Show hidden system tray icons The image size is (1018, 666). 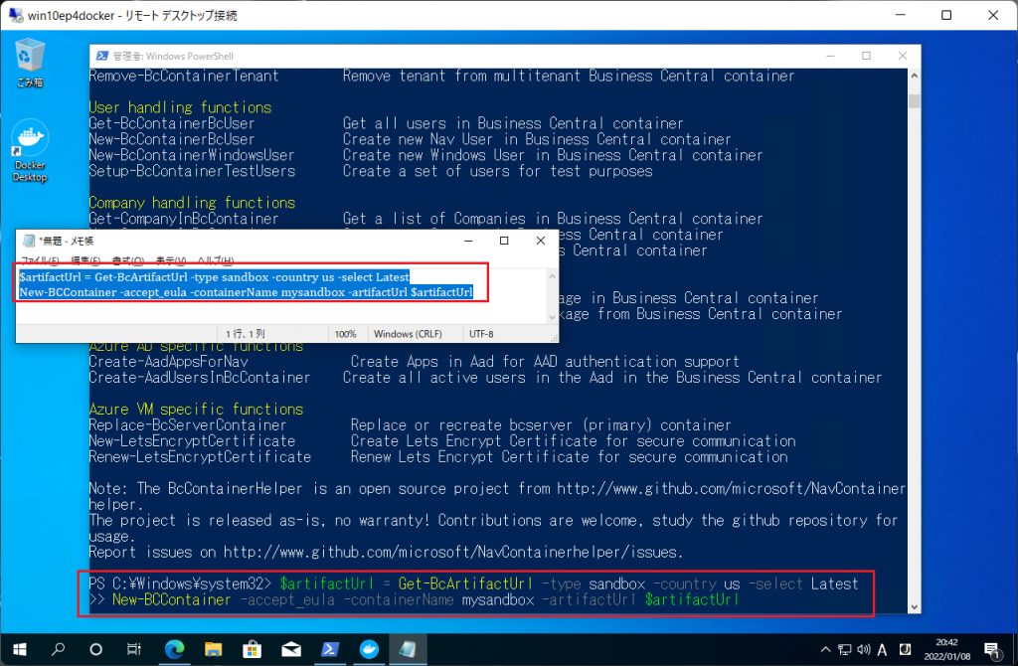tap(825, 650)
